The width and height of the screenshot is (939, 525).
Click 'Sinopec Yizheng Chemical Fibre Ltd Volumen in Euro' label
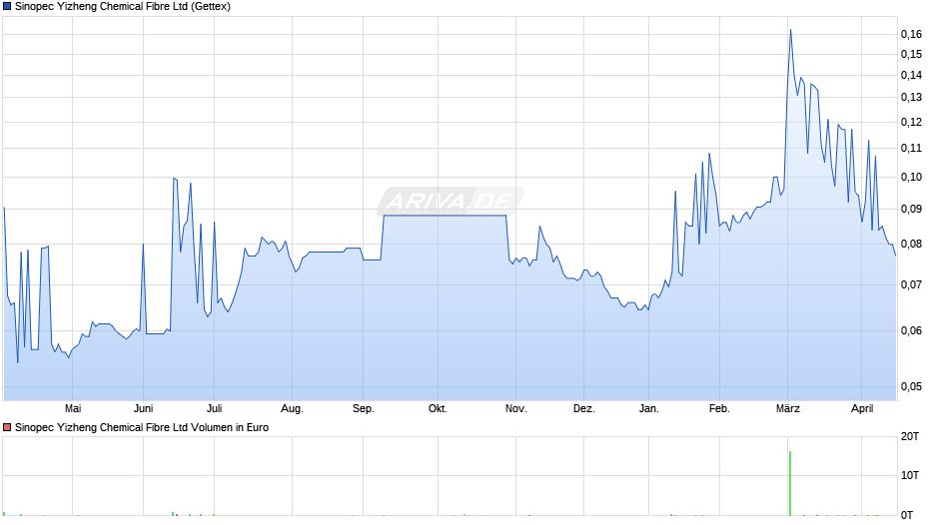[141, 427]
